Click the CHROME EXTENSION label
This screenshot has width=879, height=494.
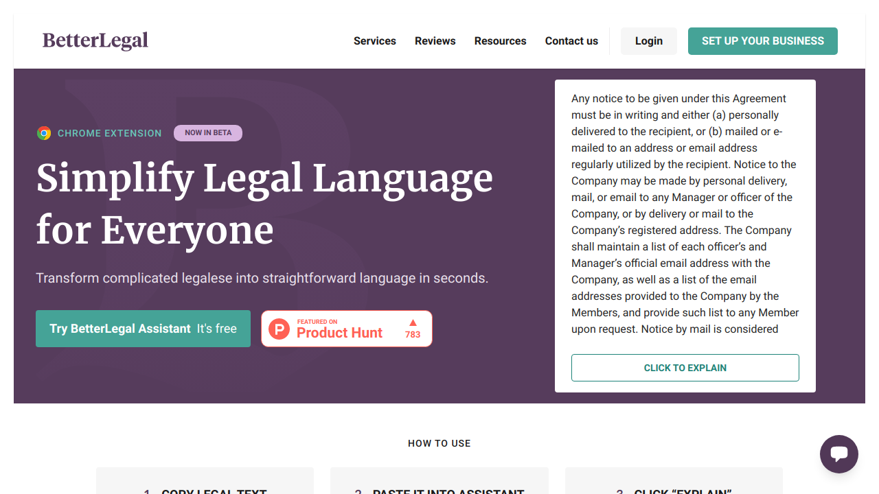[110, 133]
